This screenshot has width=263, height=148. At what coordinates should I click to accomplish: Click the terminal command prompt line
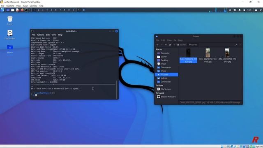coord(43,94)
